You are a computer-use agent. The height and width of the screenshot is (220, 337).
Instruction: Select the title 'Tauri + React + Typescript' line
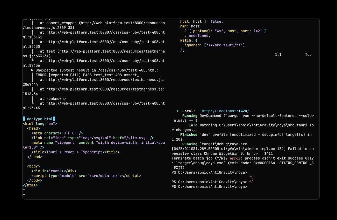(75, 152)
